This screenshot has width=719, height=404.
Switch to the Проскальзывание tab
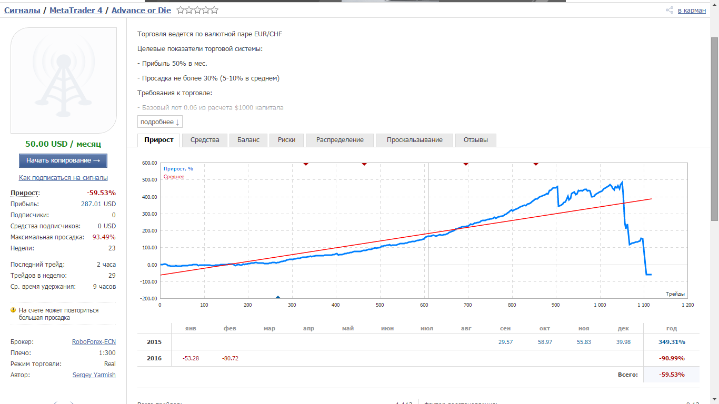pos(415,140)
